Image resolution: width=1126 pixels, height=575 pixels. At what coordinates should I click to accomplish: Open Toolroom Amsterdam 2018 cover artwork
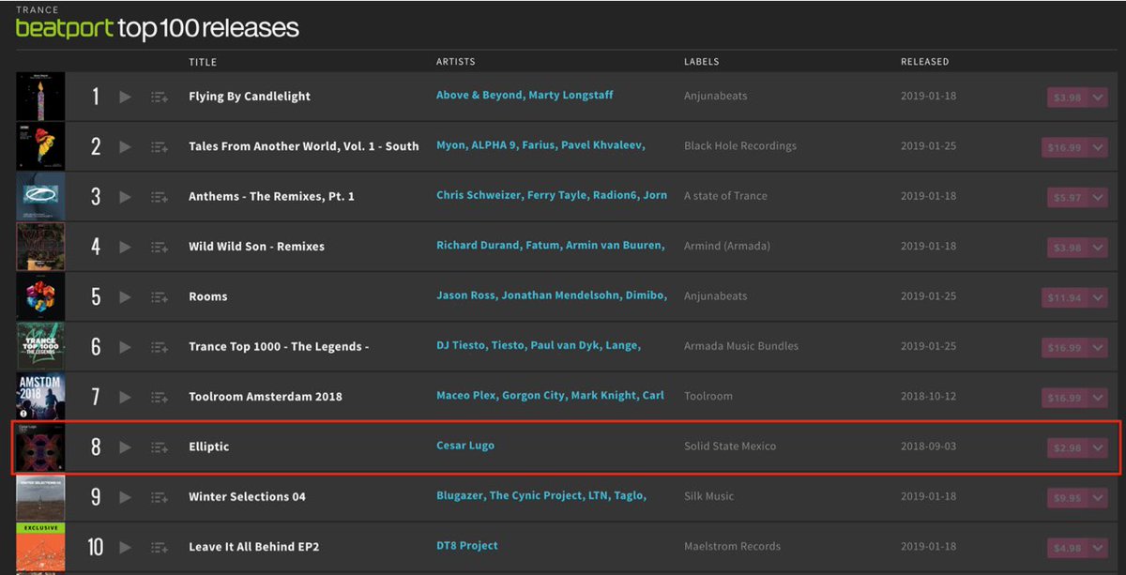tap(40, 397)
